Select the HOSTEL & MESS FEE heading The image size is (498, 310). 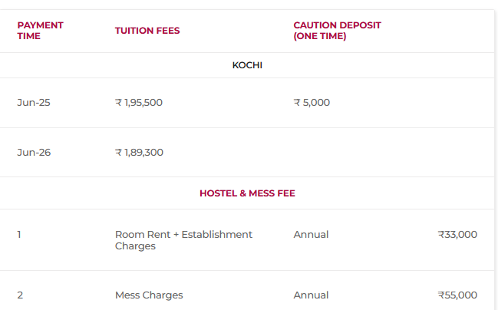247,193
